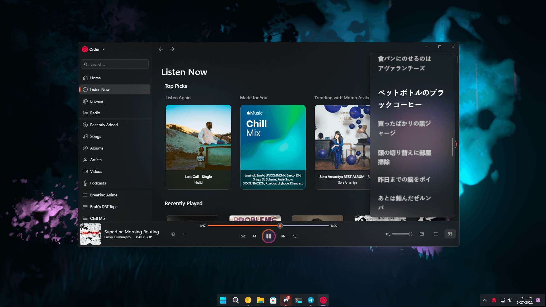Viewport: 546px width, 307px height.
Task: Skip to next track
Action: click(283, 236)
